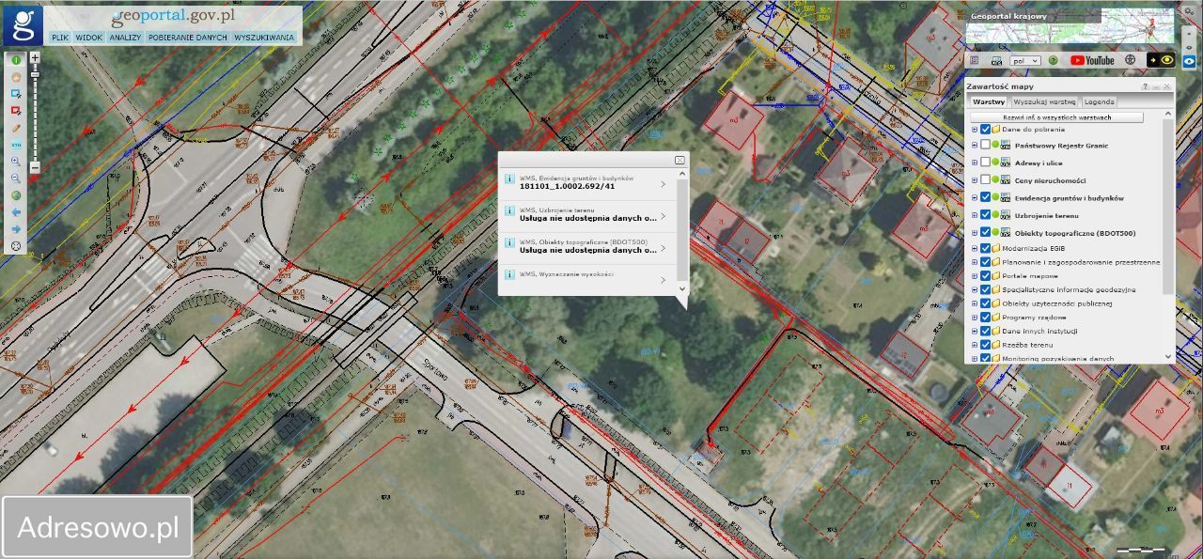The image size is (1203, 559).
Task: Expand Specjalistyczne informacje geodezyjne node
Action: pyautogui.click(x=975, y=290)
